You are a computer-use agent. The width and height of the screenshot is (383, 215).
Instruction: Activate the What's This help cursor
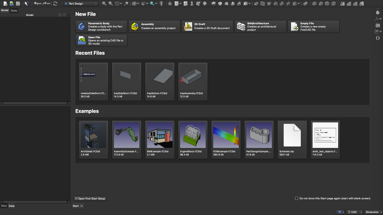pyautogui.click(x=27, y=3)
